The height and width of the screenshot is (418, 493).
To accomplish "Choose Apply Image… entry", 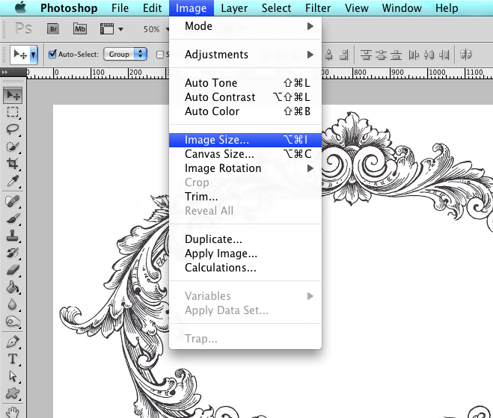I will click(x=245, y=253).
